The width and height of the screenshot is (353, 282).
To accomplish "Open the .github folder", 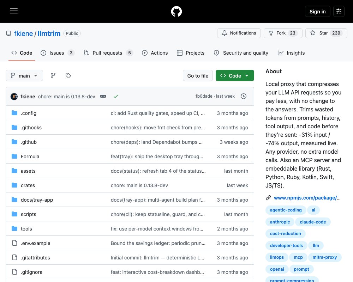I will click(29, 142).
